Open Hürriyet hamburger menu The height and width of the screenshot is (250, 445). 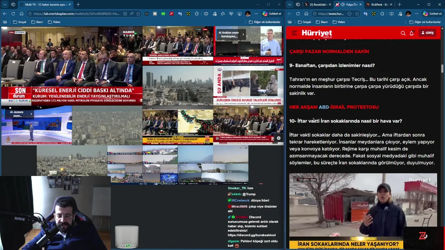[x=294, y=33]
